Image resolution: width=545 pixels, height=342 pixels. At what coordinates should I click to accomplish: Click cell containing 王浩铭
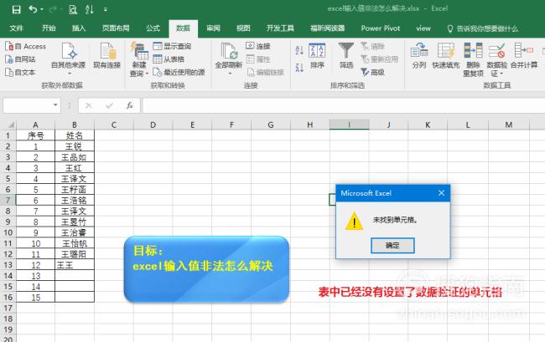click(x=75, y=201)
